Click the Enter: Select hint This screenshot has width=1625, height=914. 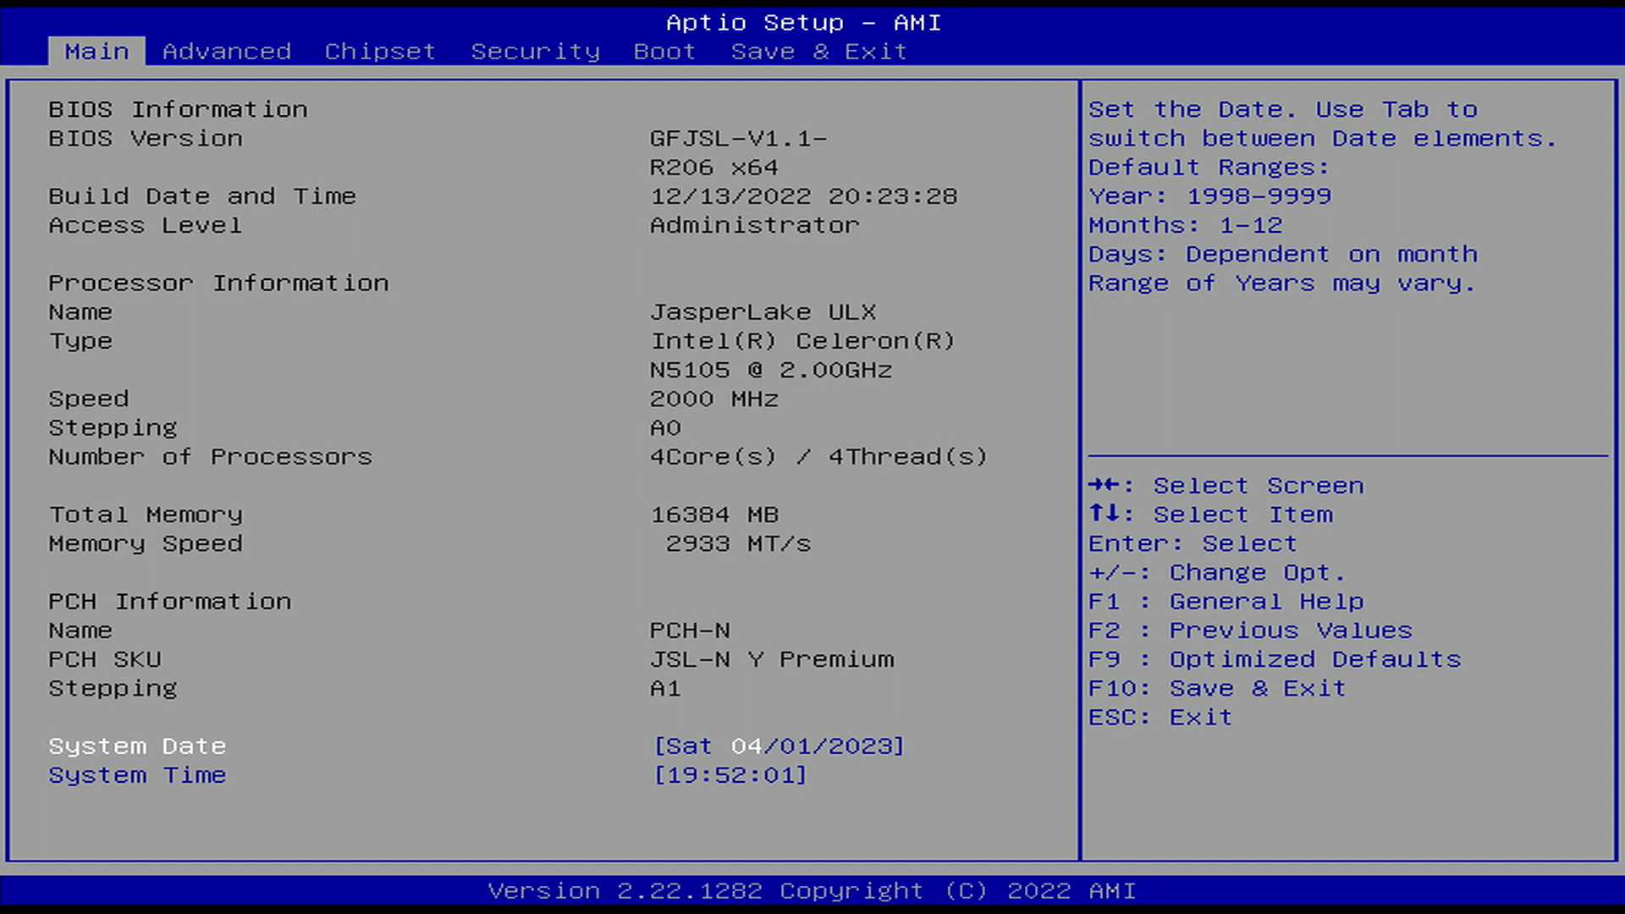[1193, 543]
